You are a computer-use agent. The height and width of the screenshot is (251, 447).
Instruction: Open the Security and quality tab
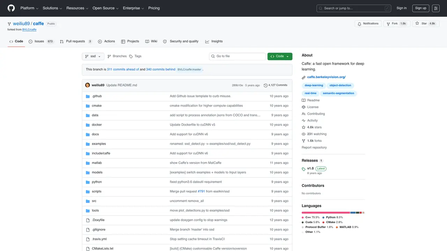click(181, 41)
